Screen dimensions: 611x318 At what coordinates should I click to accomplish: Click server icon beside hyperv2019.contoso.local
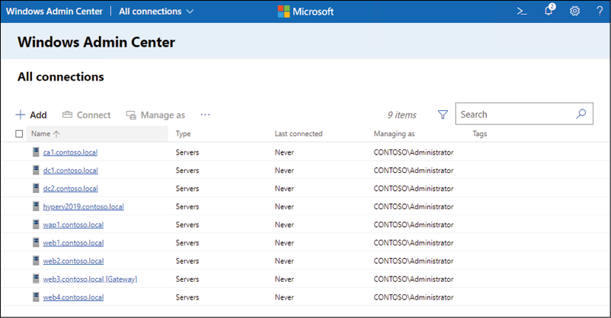36,206
